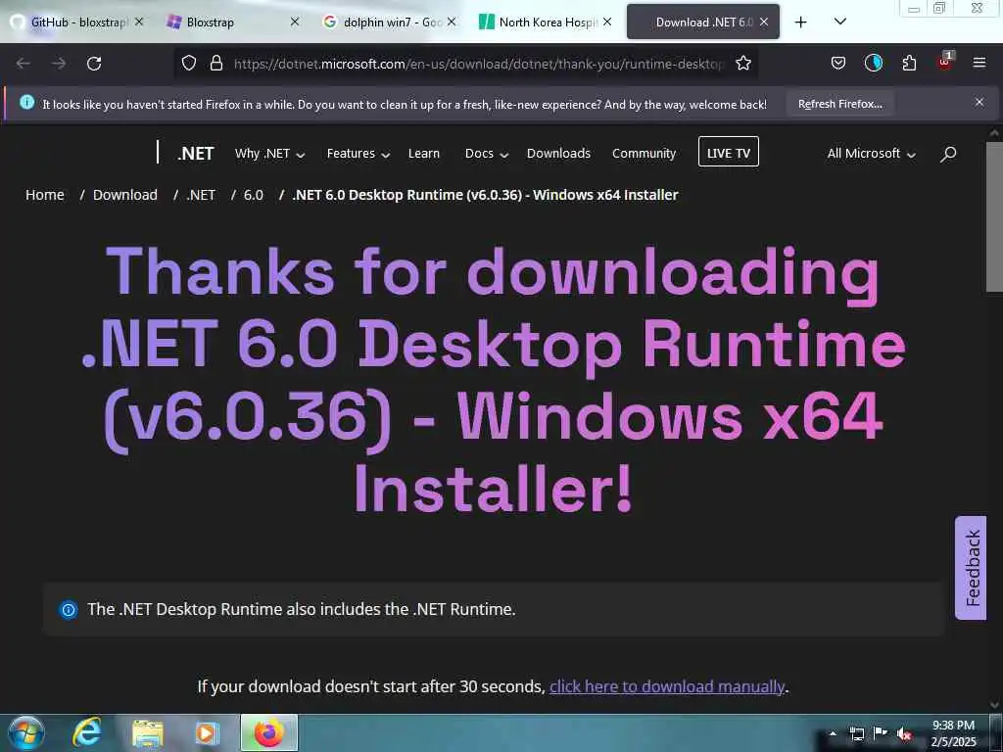Search the .NET site with magnifier icon
The height and width of the screenshot is (752, 1003).
(948, 154)
